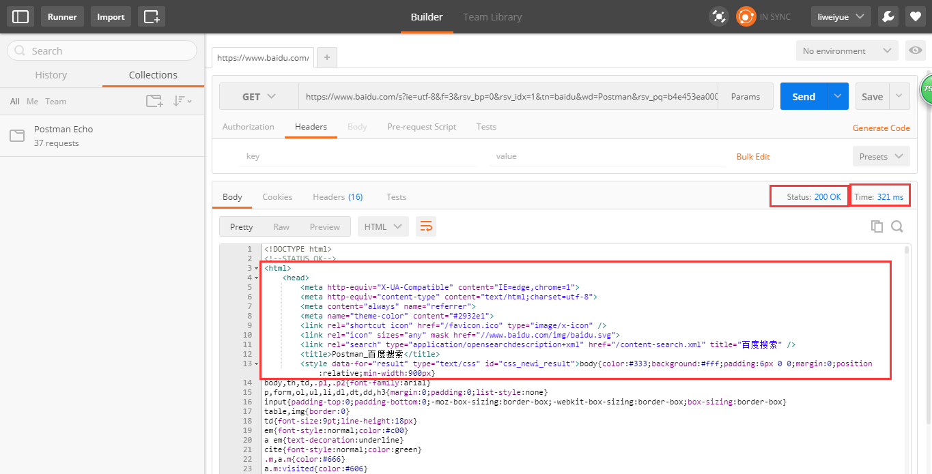932x474 pixels.
Task: Click the heart icon in top bar
Action: click(915, 16)
